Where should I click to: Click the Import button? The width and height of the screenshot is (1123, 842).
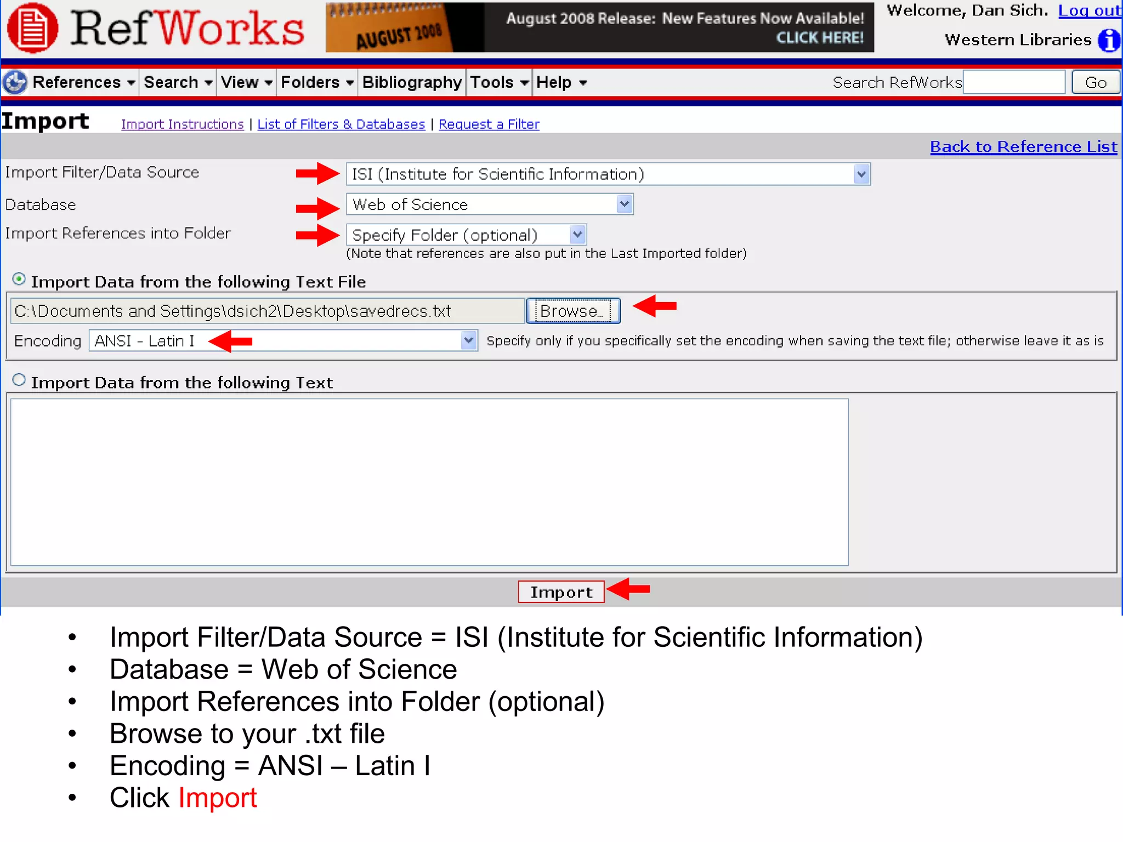561,592
